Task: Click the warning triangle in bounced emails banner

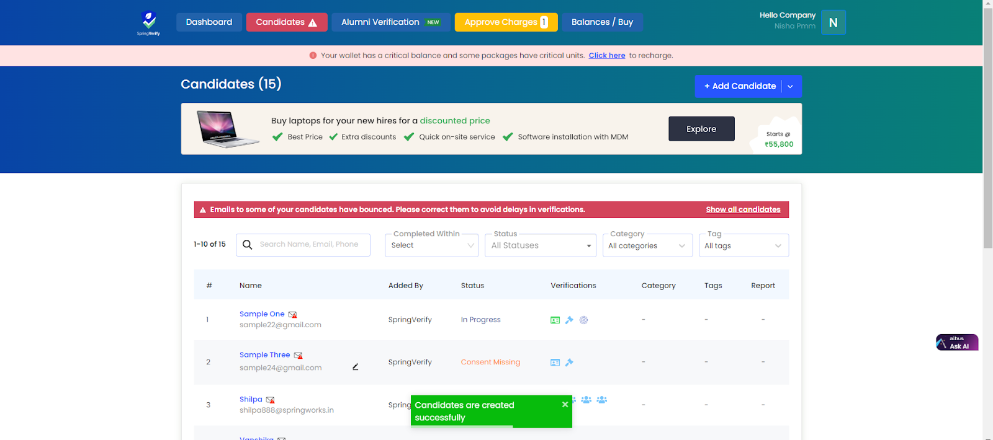Action: [202, 209]
